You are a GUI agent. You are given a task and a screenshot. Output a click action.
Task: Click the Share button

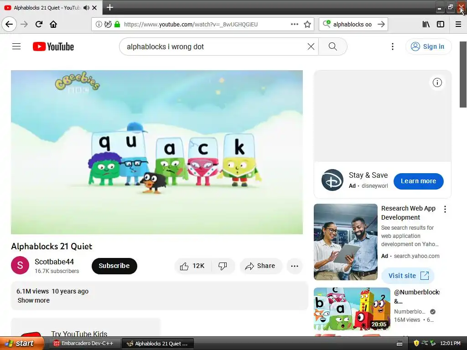point(260,266)
